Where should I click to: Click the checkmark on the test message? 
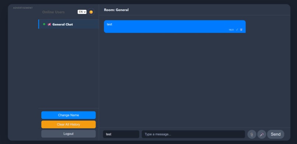[x=237, y=30]
